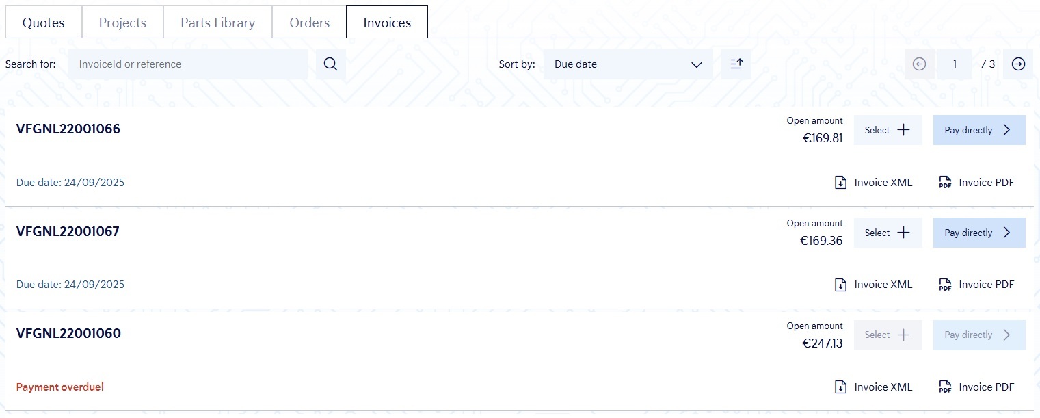
Task: Switch to the Orders tab
Action: pyautogui.click(x=309, y=23)
